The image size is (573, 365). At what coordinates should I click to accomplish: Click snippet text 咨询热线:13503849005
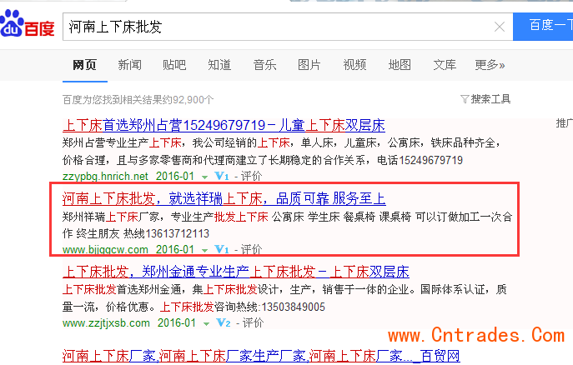tap(269, 307)
